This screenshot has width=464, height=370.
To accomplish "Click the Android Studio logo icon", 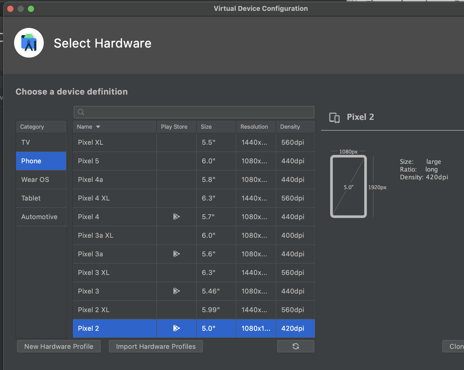I will 29,43.
